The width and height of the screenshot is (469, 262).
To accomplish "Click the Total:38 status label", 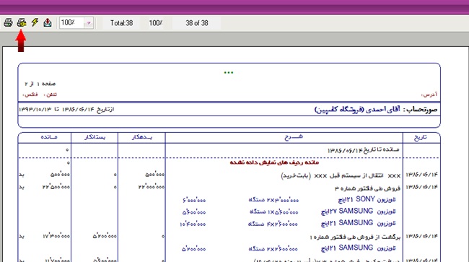I will tap(121, 23).
